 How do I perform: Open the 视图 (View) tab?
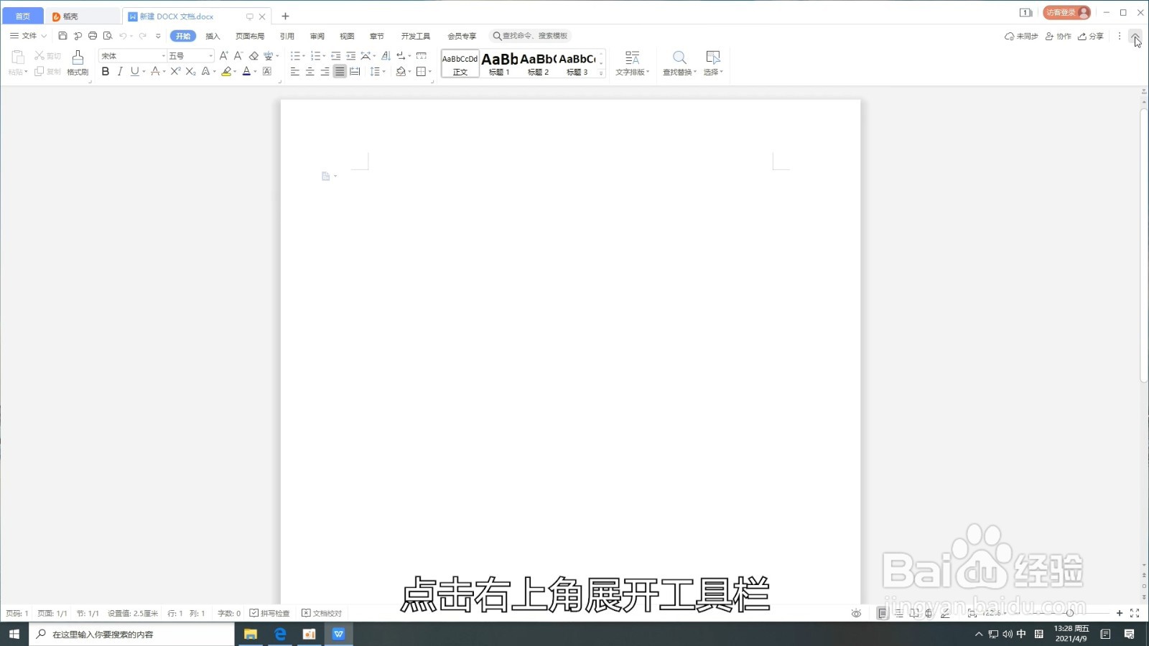(347, 36)
